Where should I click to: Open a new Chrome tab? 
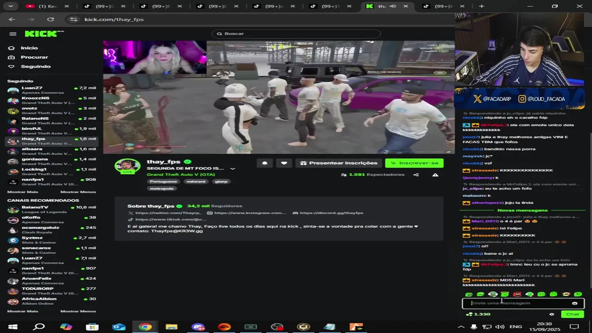[481, 6]
